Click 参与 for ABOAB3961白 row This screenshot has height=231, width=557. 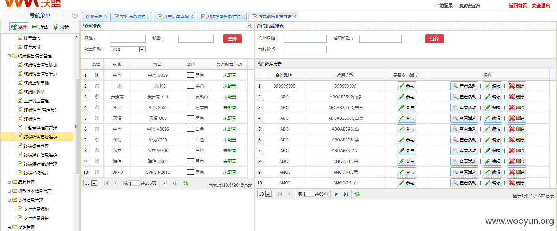[406, 129]
